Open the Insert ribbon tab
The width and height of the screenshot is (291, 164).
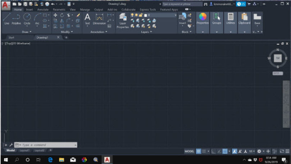[x=29, y=9]
